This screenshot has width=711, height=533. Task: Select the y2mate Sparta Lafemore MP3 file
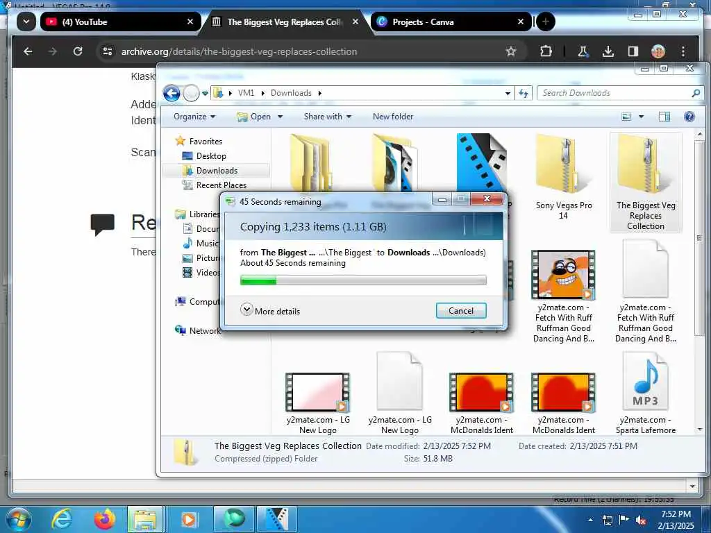646,393
